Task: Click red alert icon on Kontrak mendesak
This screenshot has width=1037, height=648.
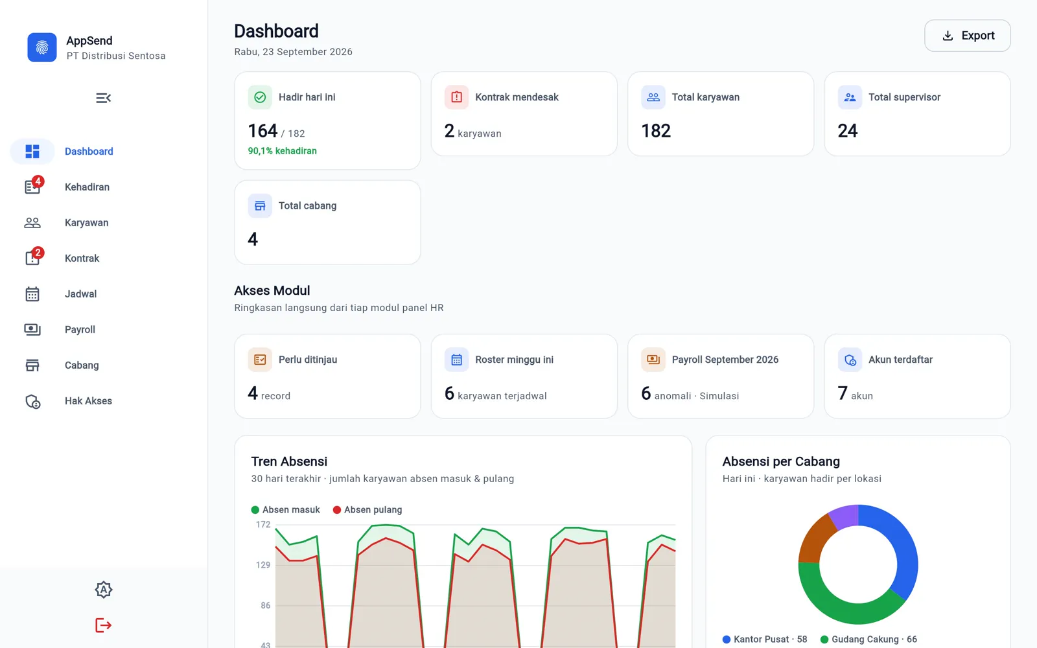Action: pos(456,97)
